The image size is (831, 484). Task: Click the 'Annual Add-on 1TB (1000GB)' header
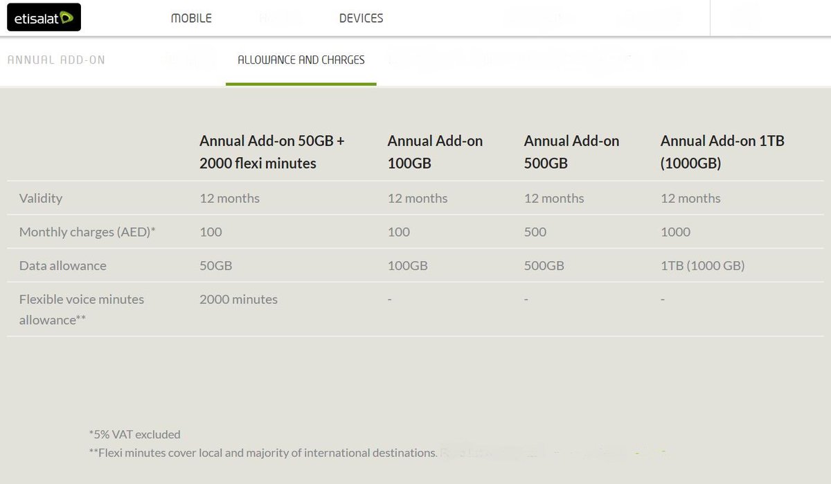coord(722,152)
